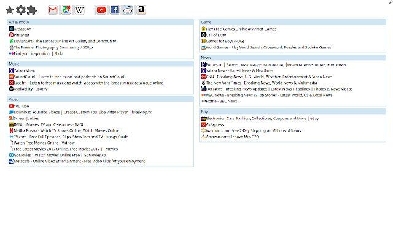The image size is (393, 245).
Task: Select the Art & Photo group header
Action: click(x=100, y=22)
